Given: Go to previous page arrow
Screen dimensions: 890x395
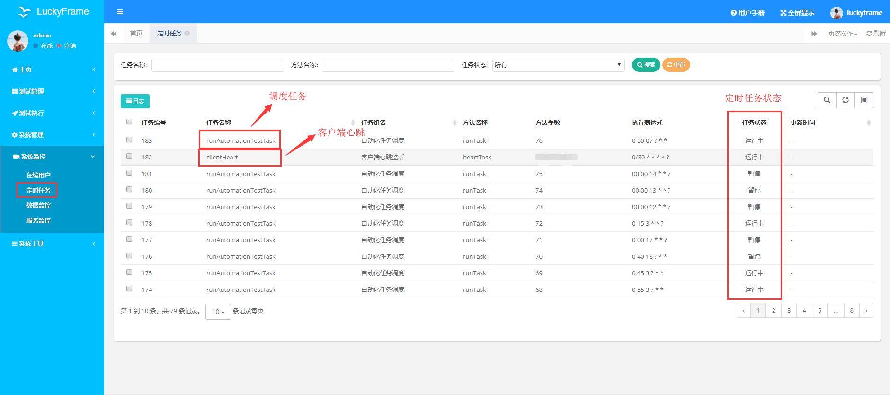Looking at the screenshot, I should (744, 310).
